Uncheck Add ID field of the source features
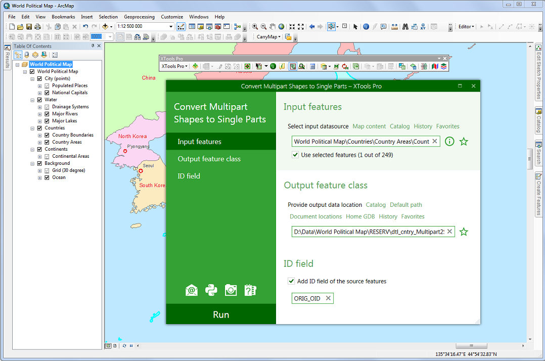 (x=291, y=281)
